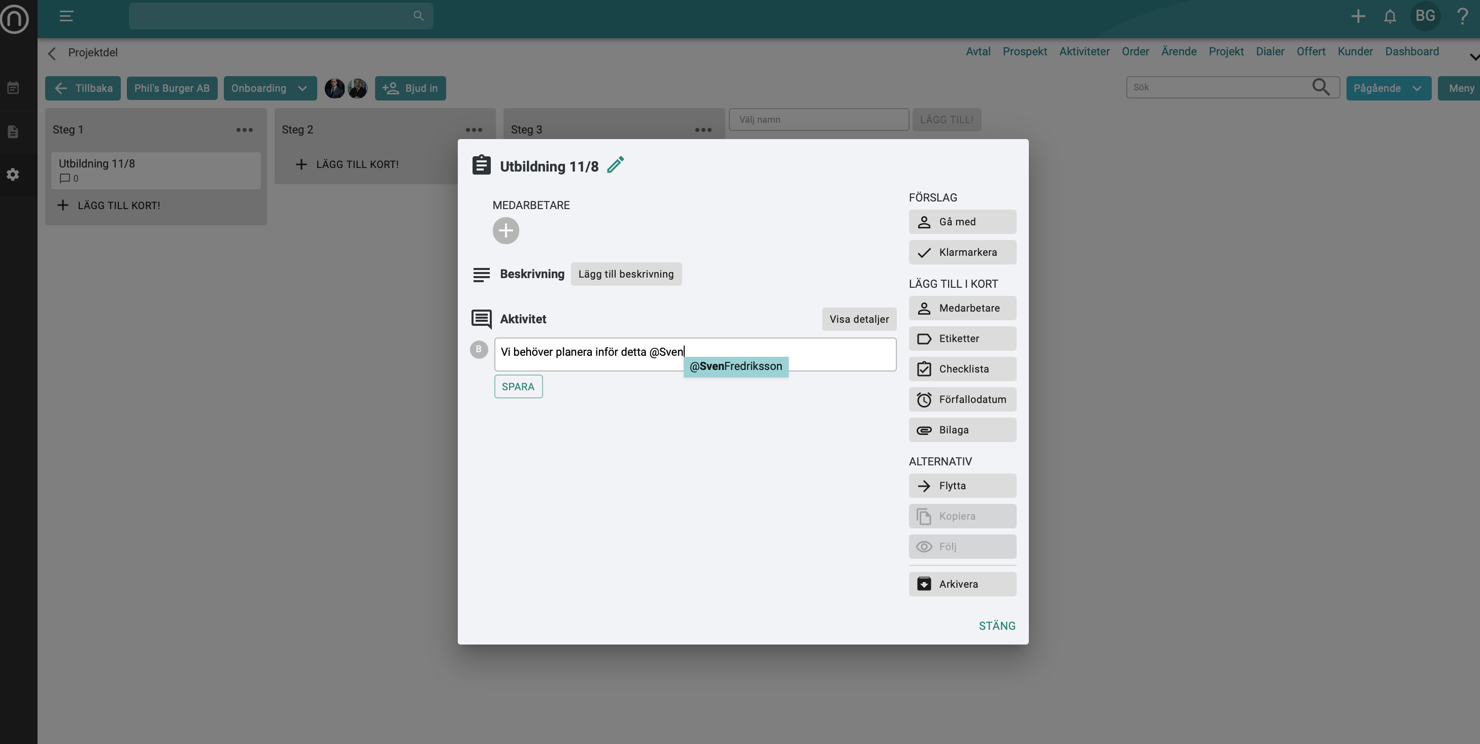Click the plus circle under Medarbetare
Screen dimensions: 1480x744
pyautogui.click(x=506, y=231)
